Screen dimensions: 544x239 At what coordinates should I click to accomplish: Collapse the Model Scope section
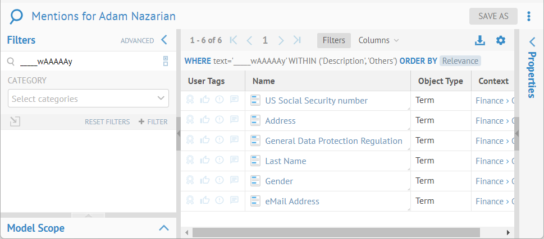[x=164, y=228]
